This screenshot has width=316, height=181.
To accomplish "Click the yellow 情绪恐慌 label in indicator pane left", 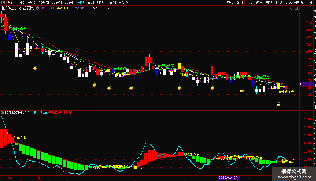I will tap(19, 137).
